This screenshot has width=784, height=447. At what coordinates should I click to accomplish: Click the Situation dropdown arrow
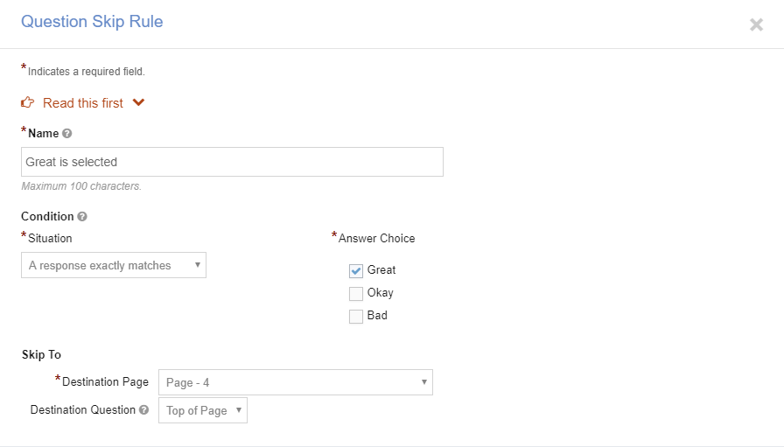(x=198, y=265)
